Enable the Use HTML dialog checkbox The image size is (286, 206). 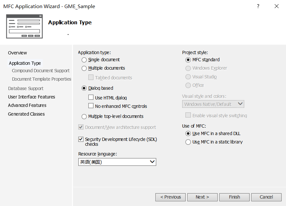(91, 97)
